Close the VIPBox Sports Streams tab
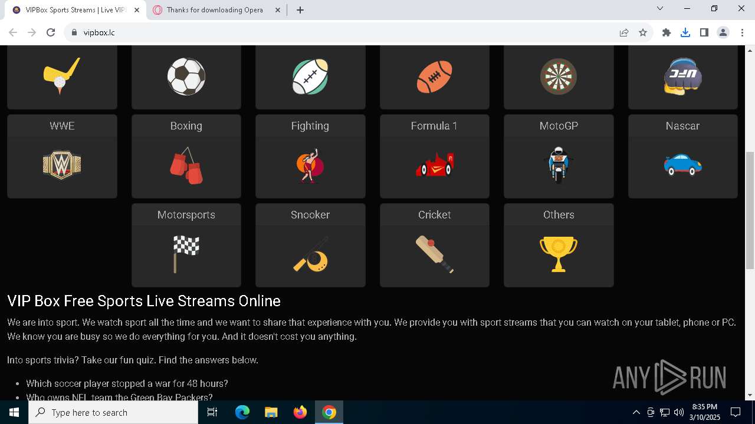 [137, 10]
